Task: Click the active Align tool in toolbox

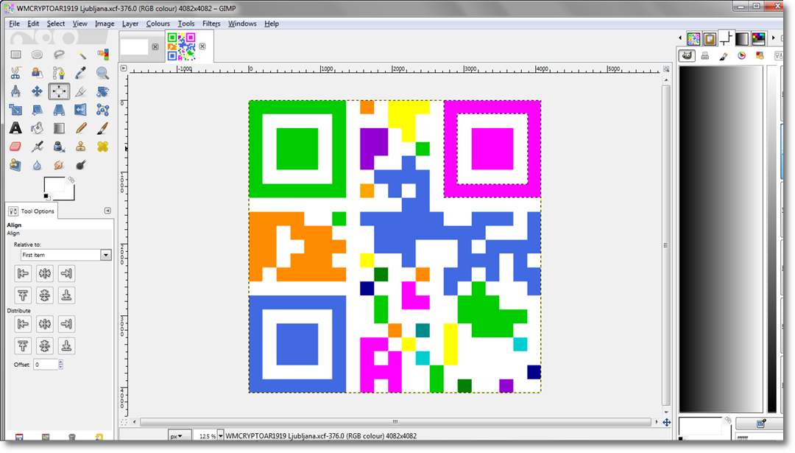Action: (x=59, y=91)
